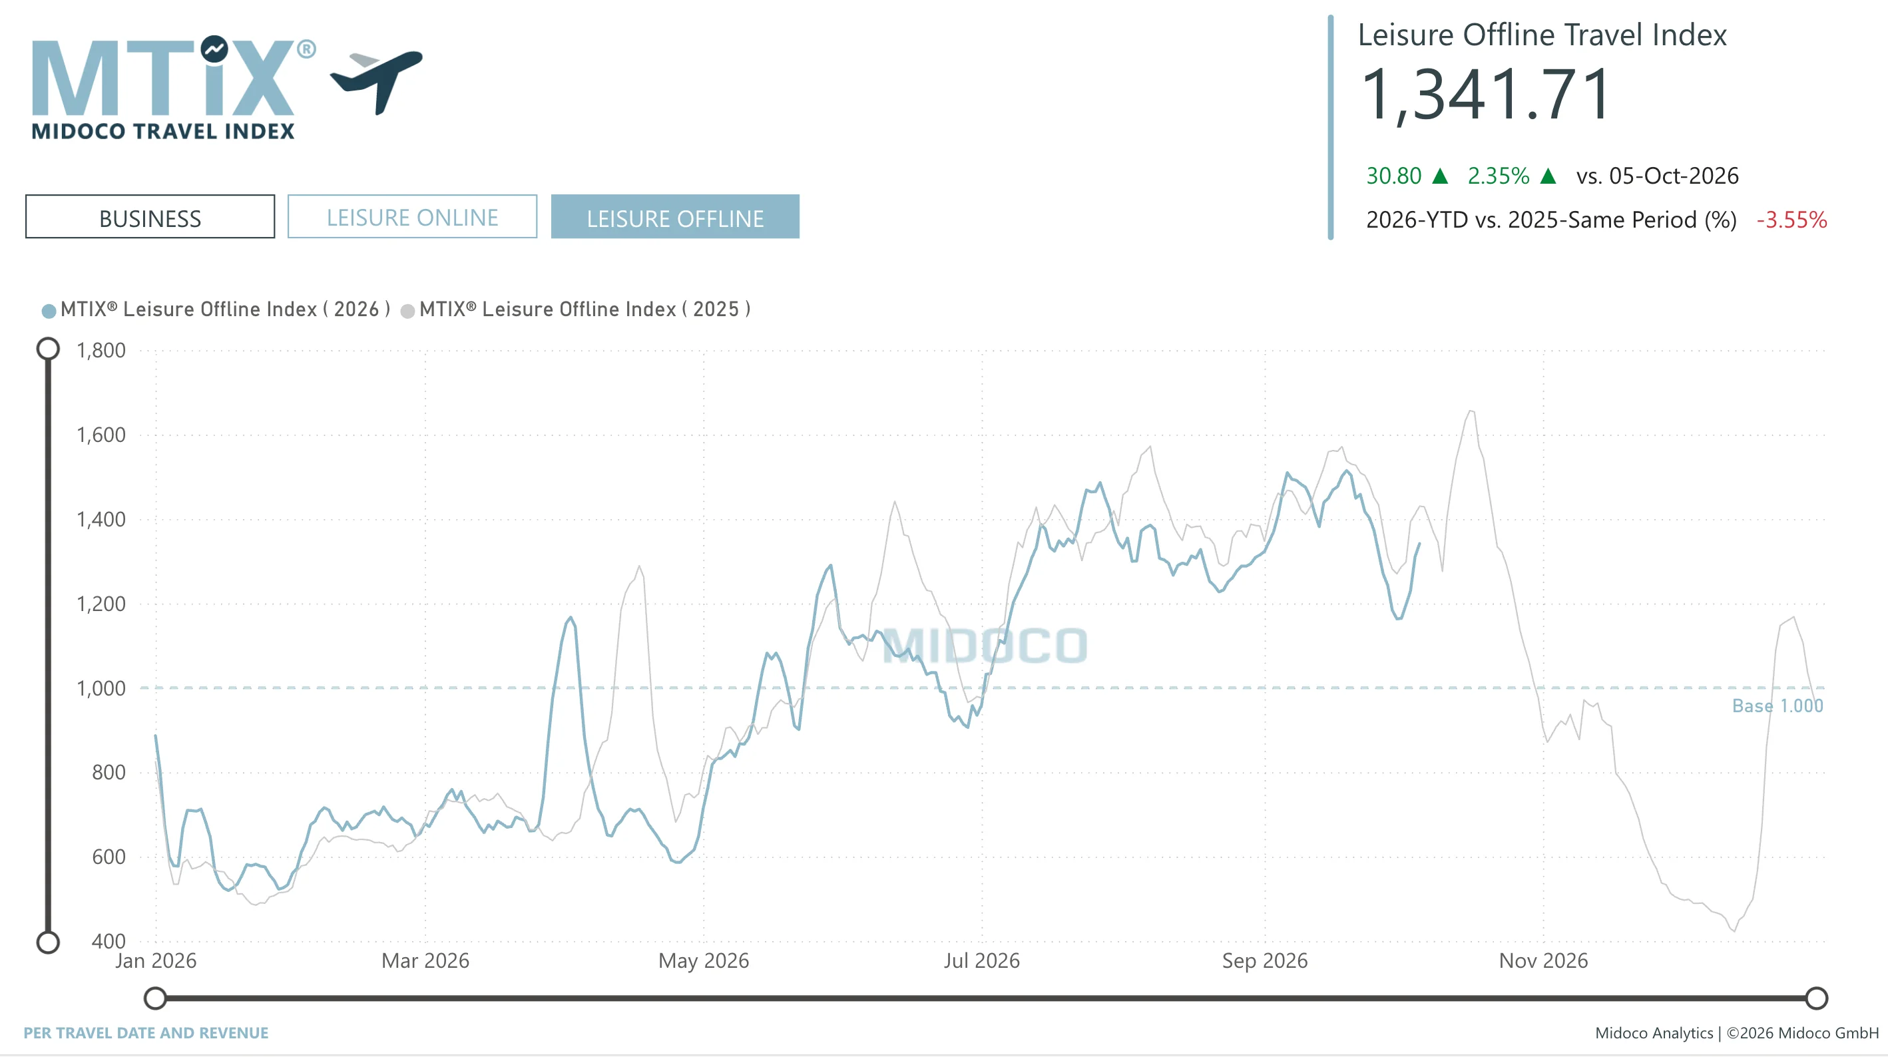Click the Jul 2026 axis label
This screenshot has height=1057, width=1888.
[x=981, y=960]
